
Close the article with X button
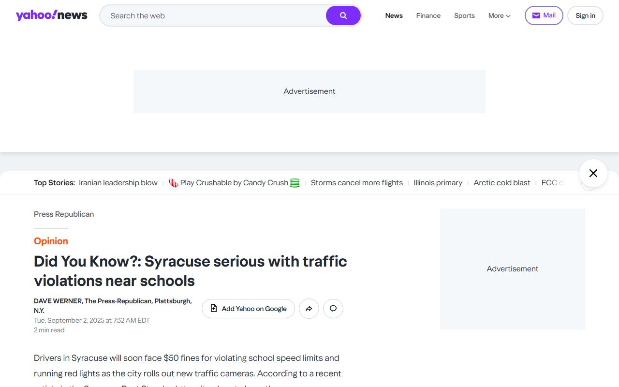tap(593, 173)
